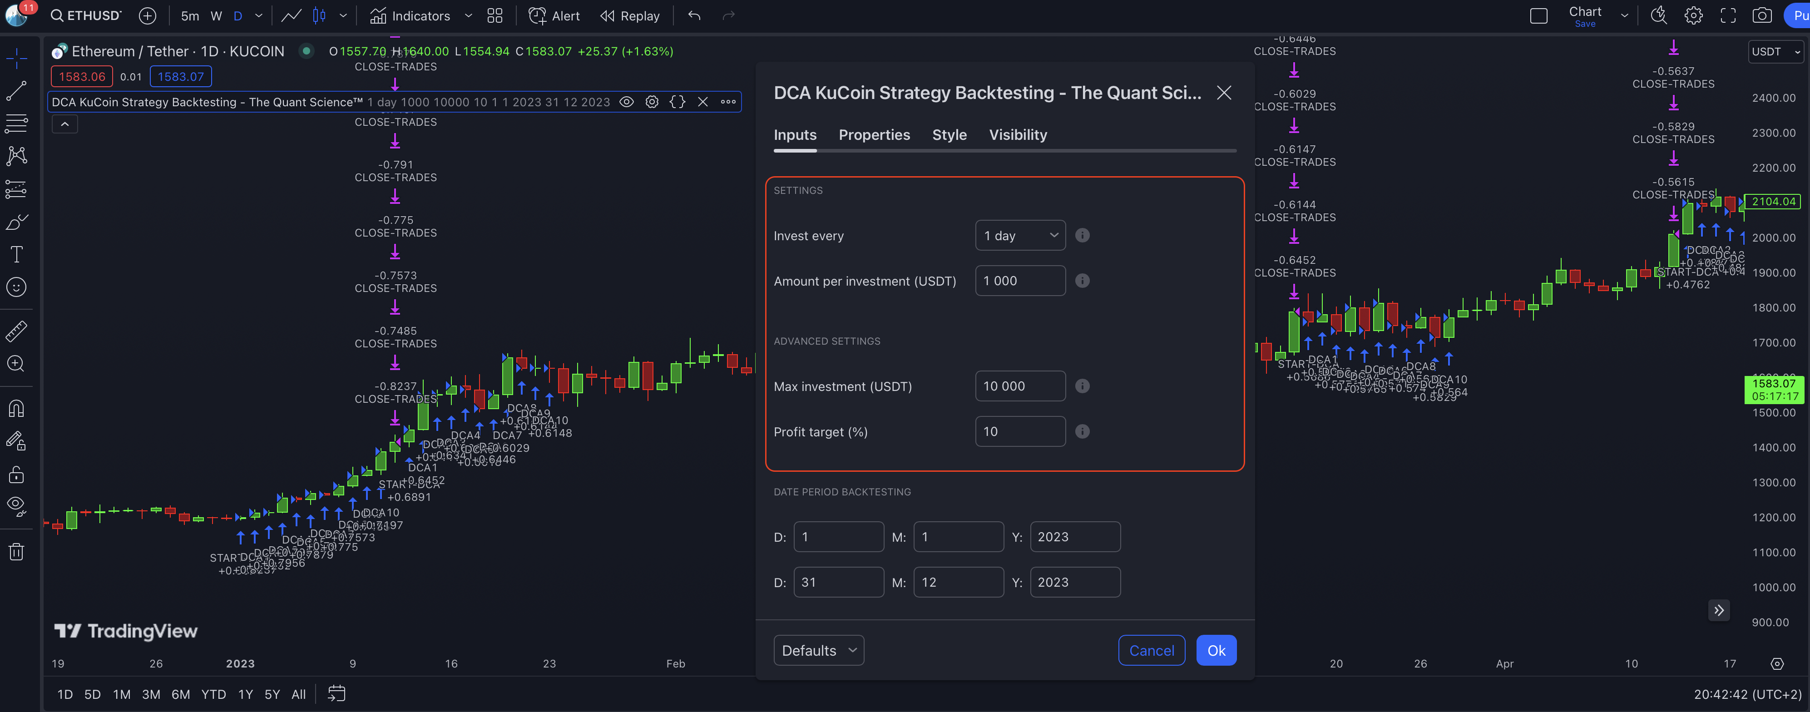Open the Alert creation button
Screen dimensions: 1810x712
pos(554,15)
